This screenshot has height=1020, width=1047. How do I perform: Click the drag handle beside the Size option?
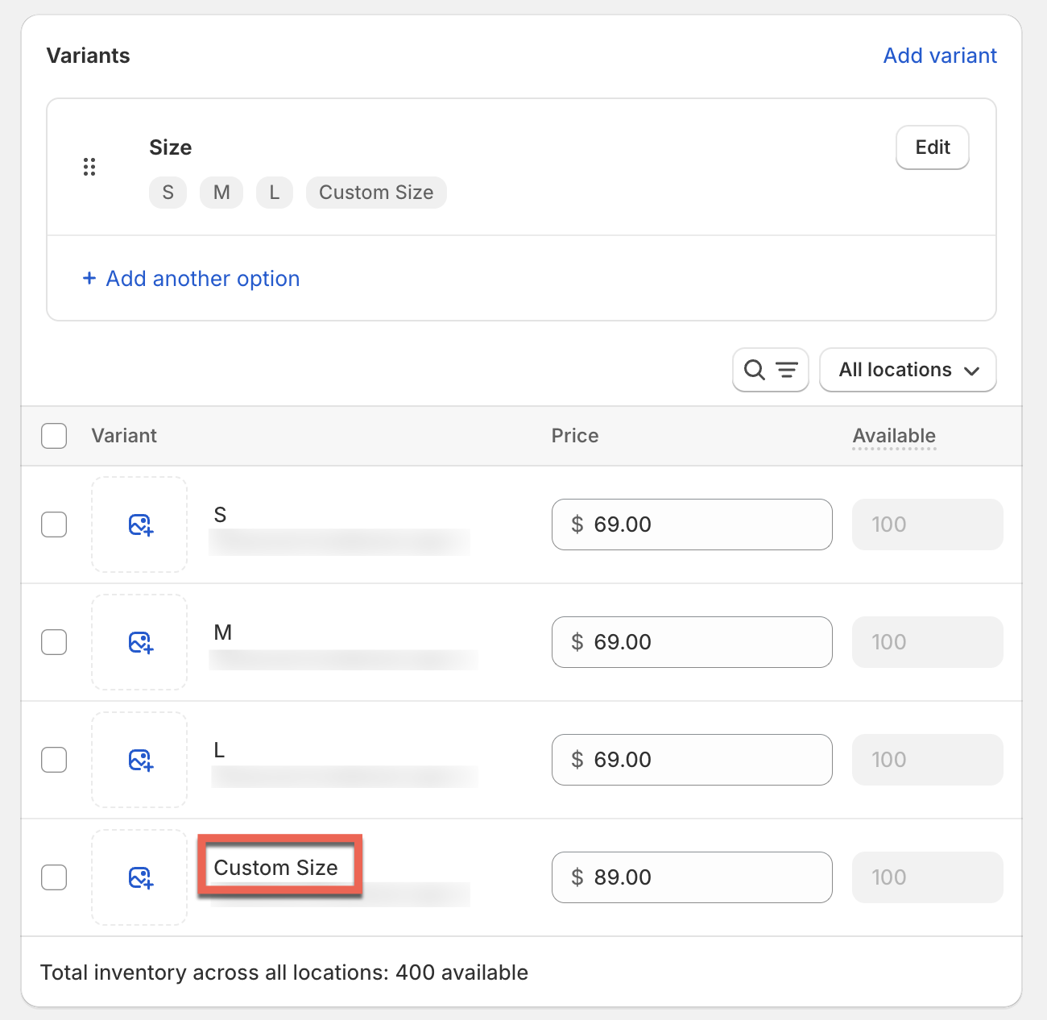(89, 167)
